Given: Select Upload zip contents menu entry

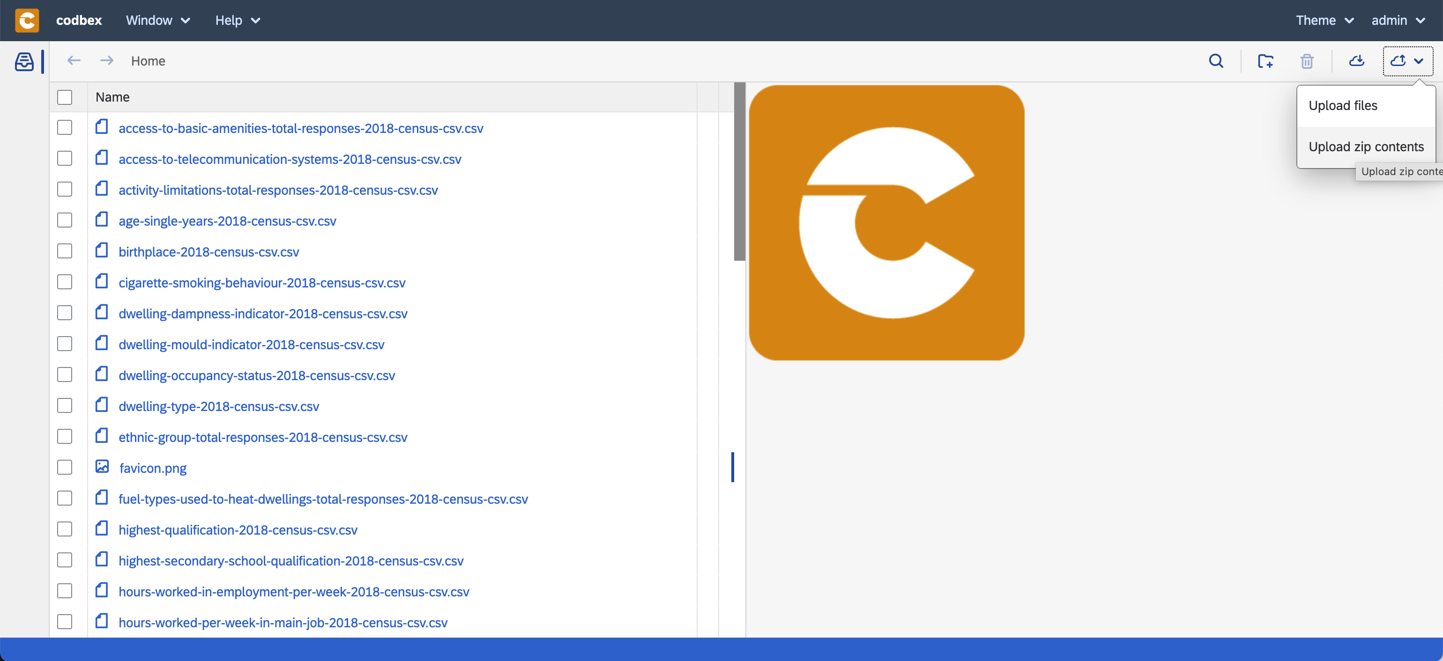Looking at the screenshot, I should point(1366,147).
